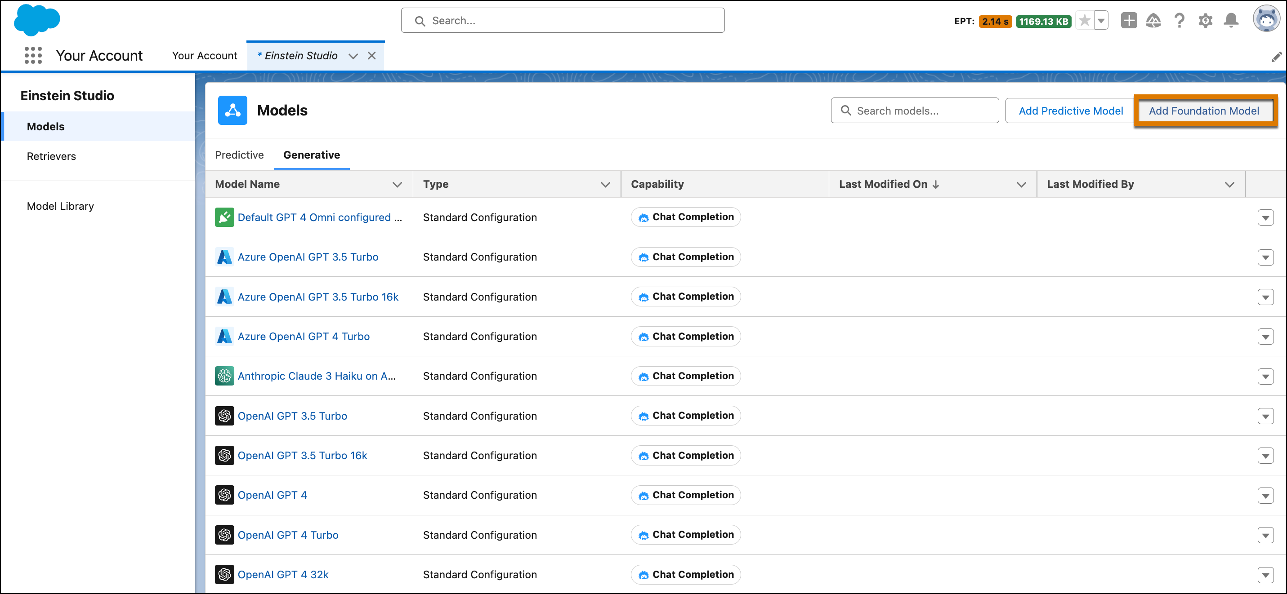Click the OpenAI GPT 3.5 Turbo icon
Viewport: 1287px width, 594px height.
click(224, 415)
